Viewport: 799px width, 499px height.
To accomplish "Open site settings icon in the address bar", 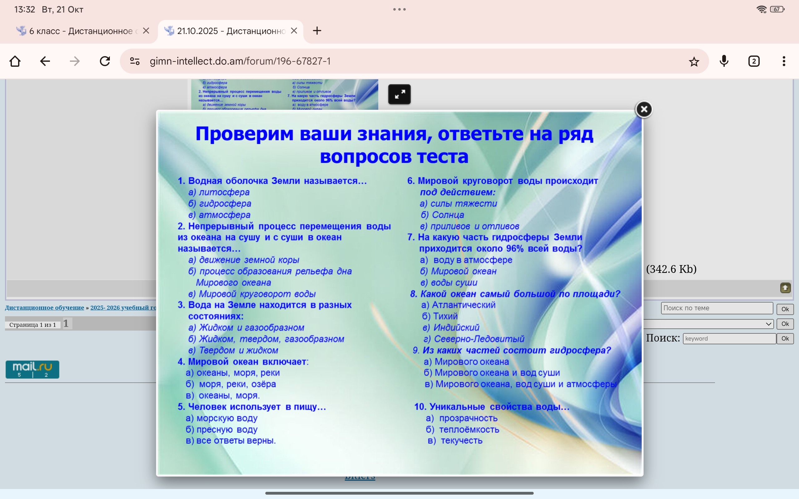I will click(x=135, y=61).
